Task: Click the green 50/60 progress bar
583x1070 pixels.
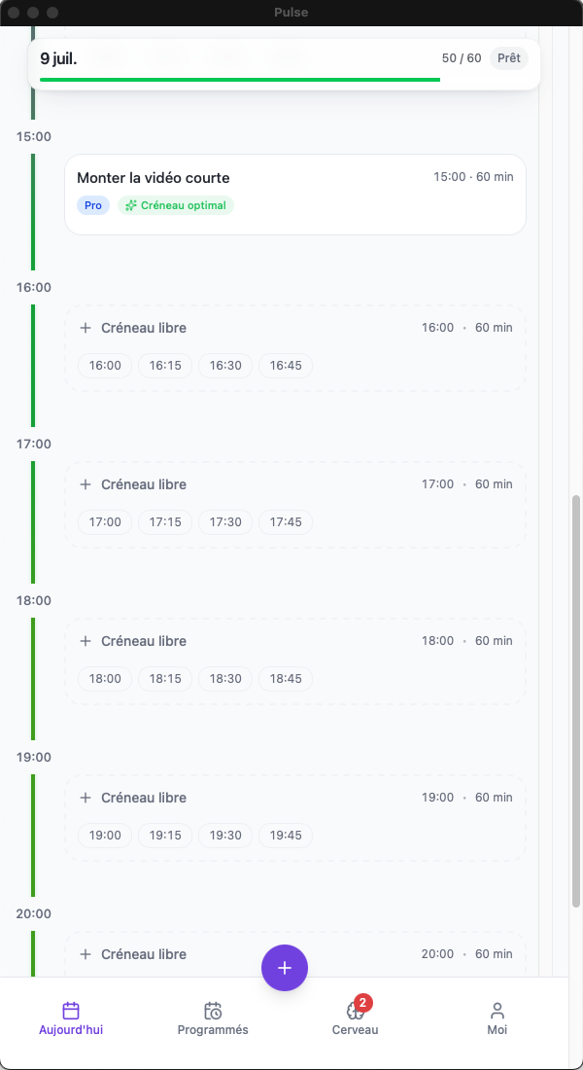Action: [240, 80]
